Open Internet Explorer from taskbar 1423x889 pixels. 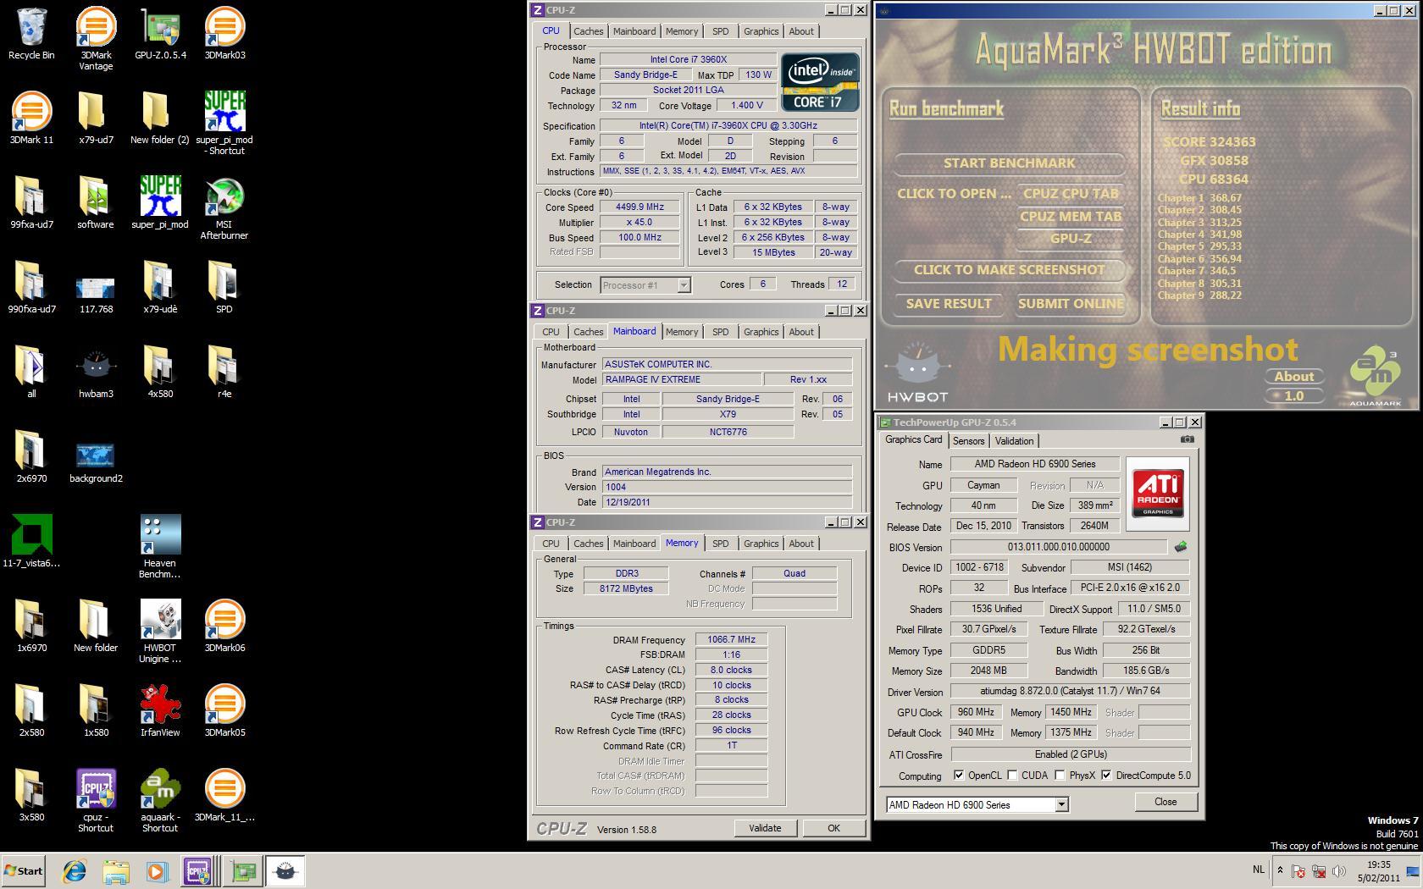[75, 870]
